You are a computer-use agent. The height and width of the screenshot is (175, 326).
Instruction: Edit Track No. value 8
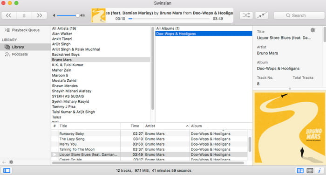point(258,84)
